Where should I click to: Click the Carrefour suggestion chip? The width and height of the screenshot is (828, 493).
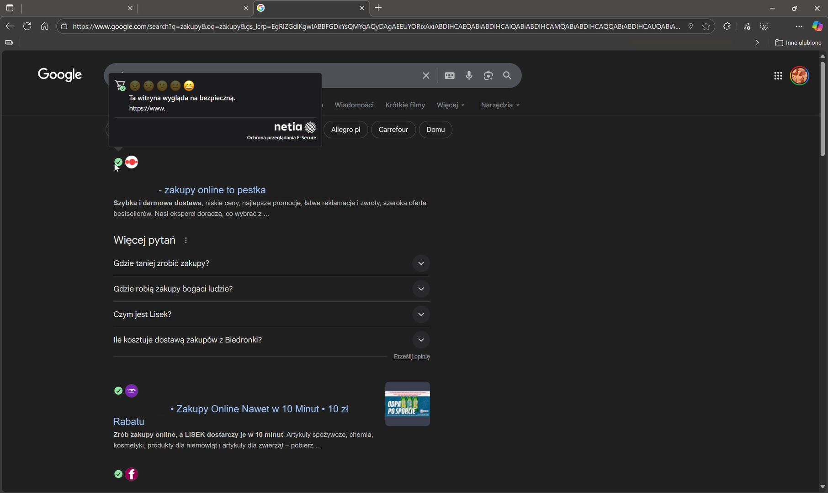click(393, 130)
